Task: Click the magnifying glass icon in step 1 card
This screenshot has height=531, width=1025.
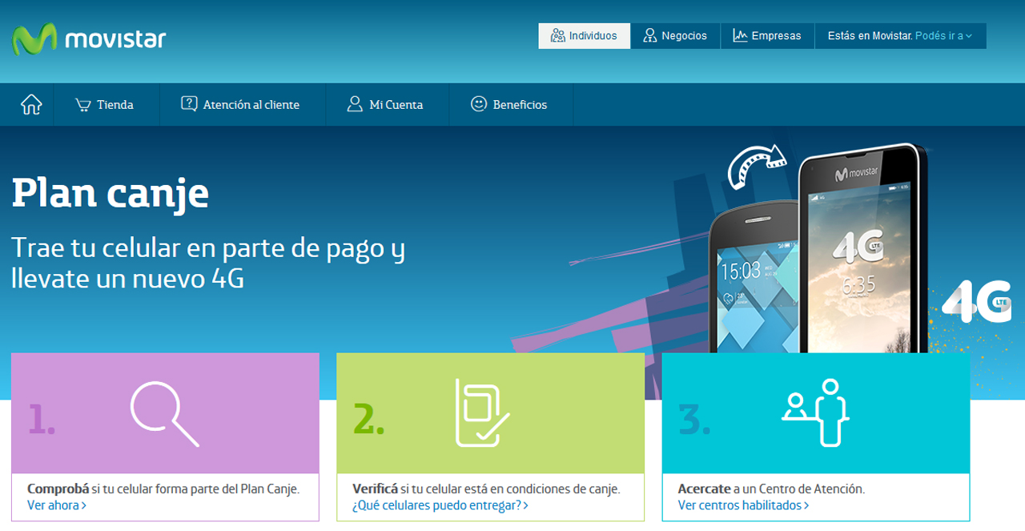Action: pos(164,413)
